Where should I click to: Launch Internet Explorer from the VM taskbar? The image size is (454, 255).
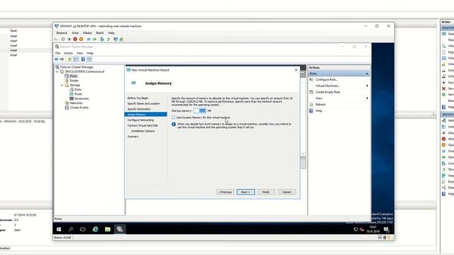pyautogui.click(x=95, y=229)
